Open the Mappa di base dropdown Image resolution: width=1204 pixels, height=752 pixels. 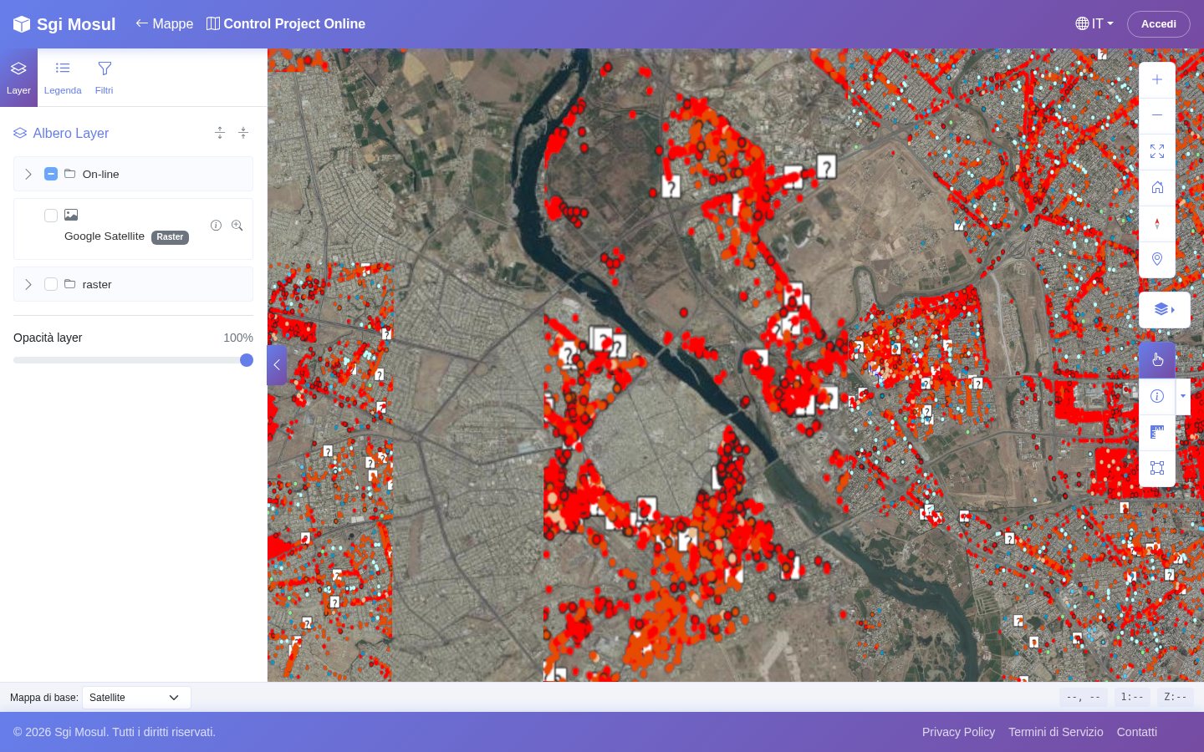(136, 698)
